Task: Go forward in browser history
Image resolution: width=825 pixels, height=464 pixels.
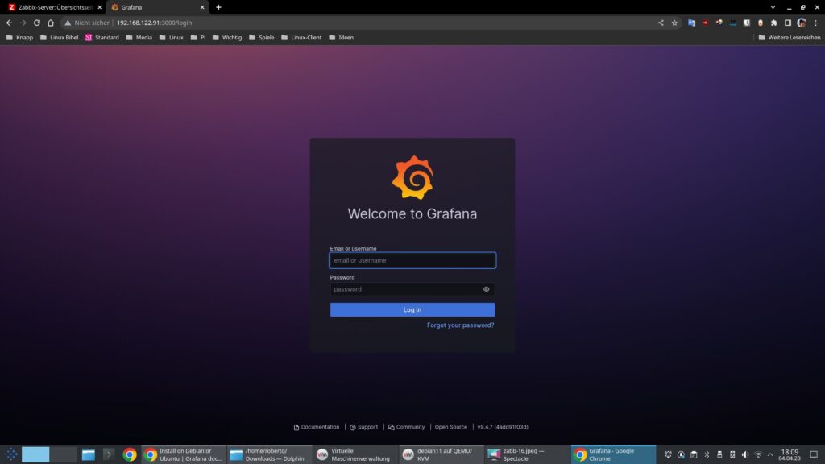Action: [x=23, y=23]
